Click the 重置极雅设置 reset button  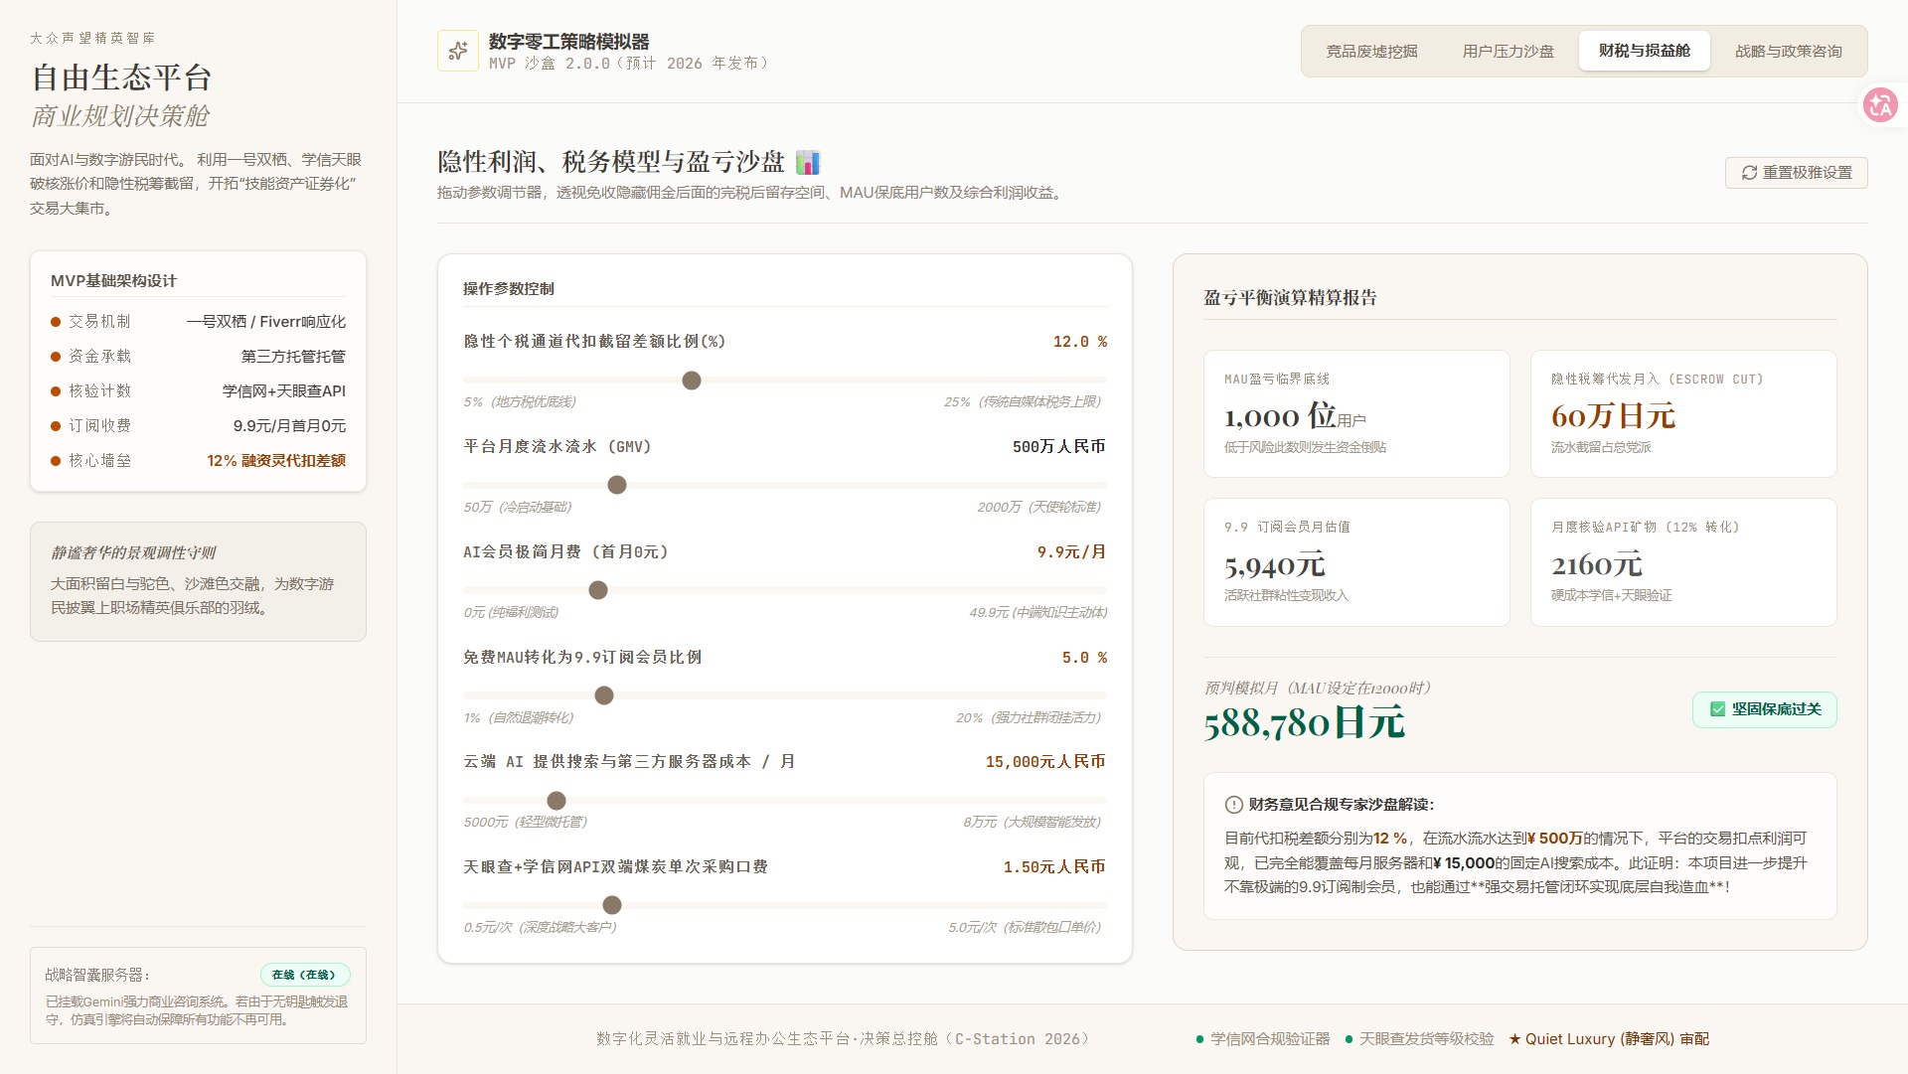click(1796, 173)
